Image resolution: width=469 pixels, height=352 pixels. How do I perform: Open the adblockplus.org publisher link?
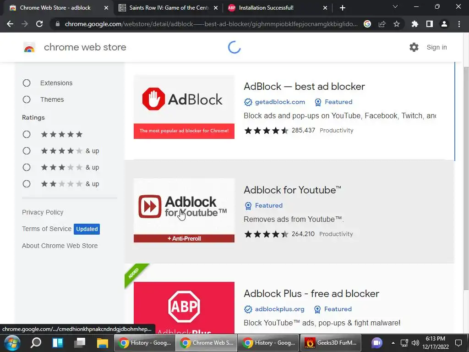(280, 309)
